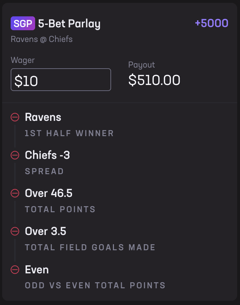Remove the Over 3.5 field goals leg
The height and width of the screenshot is (305, 240).
(15, 231)
